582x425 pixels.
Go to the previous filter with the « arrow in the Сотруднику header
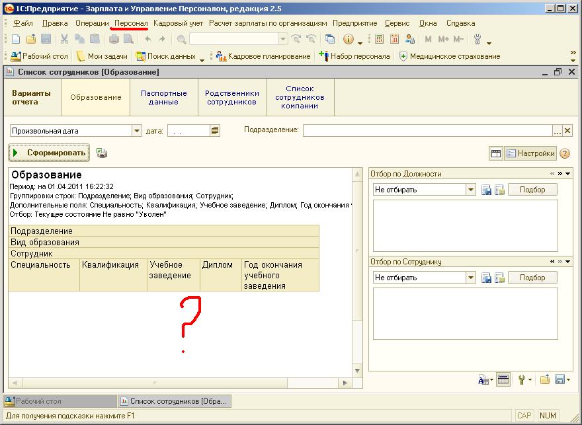tap(552, 262)
